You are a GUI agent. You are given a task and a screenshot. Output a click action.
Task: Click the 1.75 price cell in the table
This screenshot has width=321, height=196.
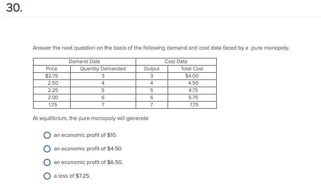pyautogui.click(x=52, y=105)
